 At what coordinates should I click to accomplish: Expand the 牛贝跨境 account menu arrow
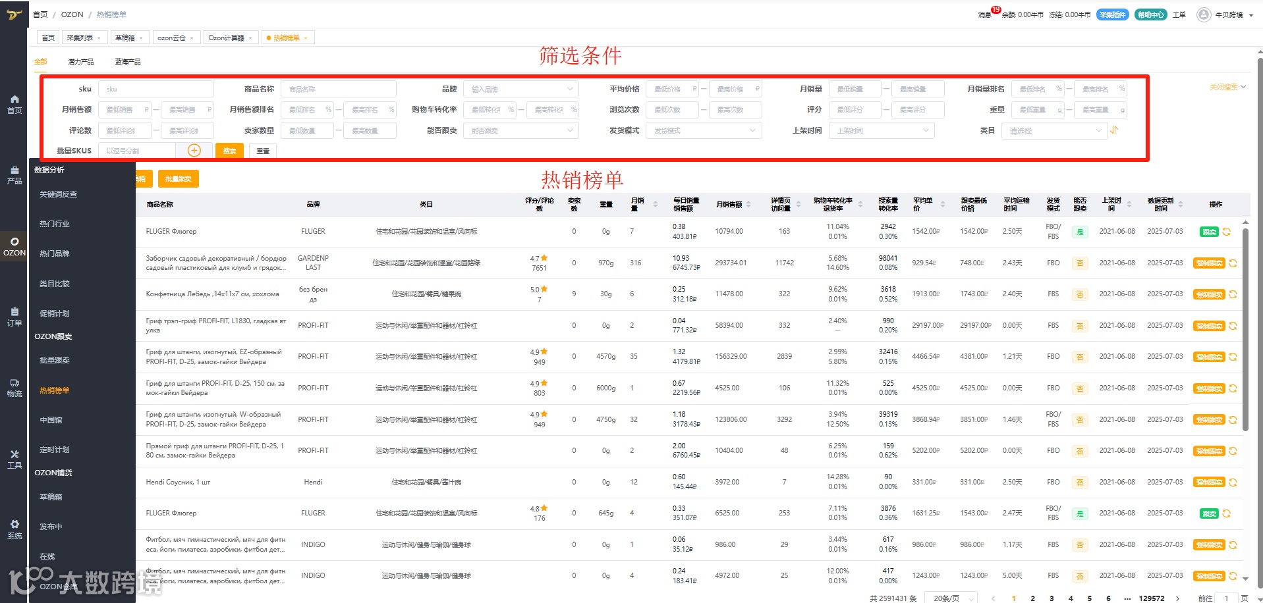click(x=1251, y=15)
